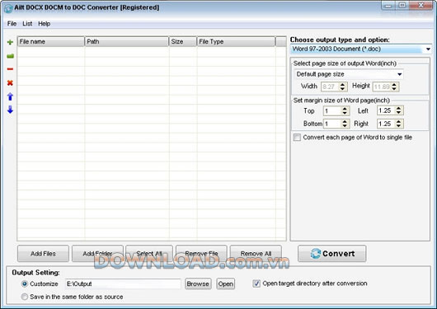
Task: Click the application icon in the title bar
Action: [x=8, y=8]
